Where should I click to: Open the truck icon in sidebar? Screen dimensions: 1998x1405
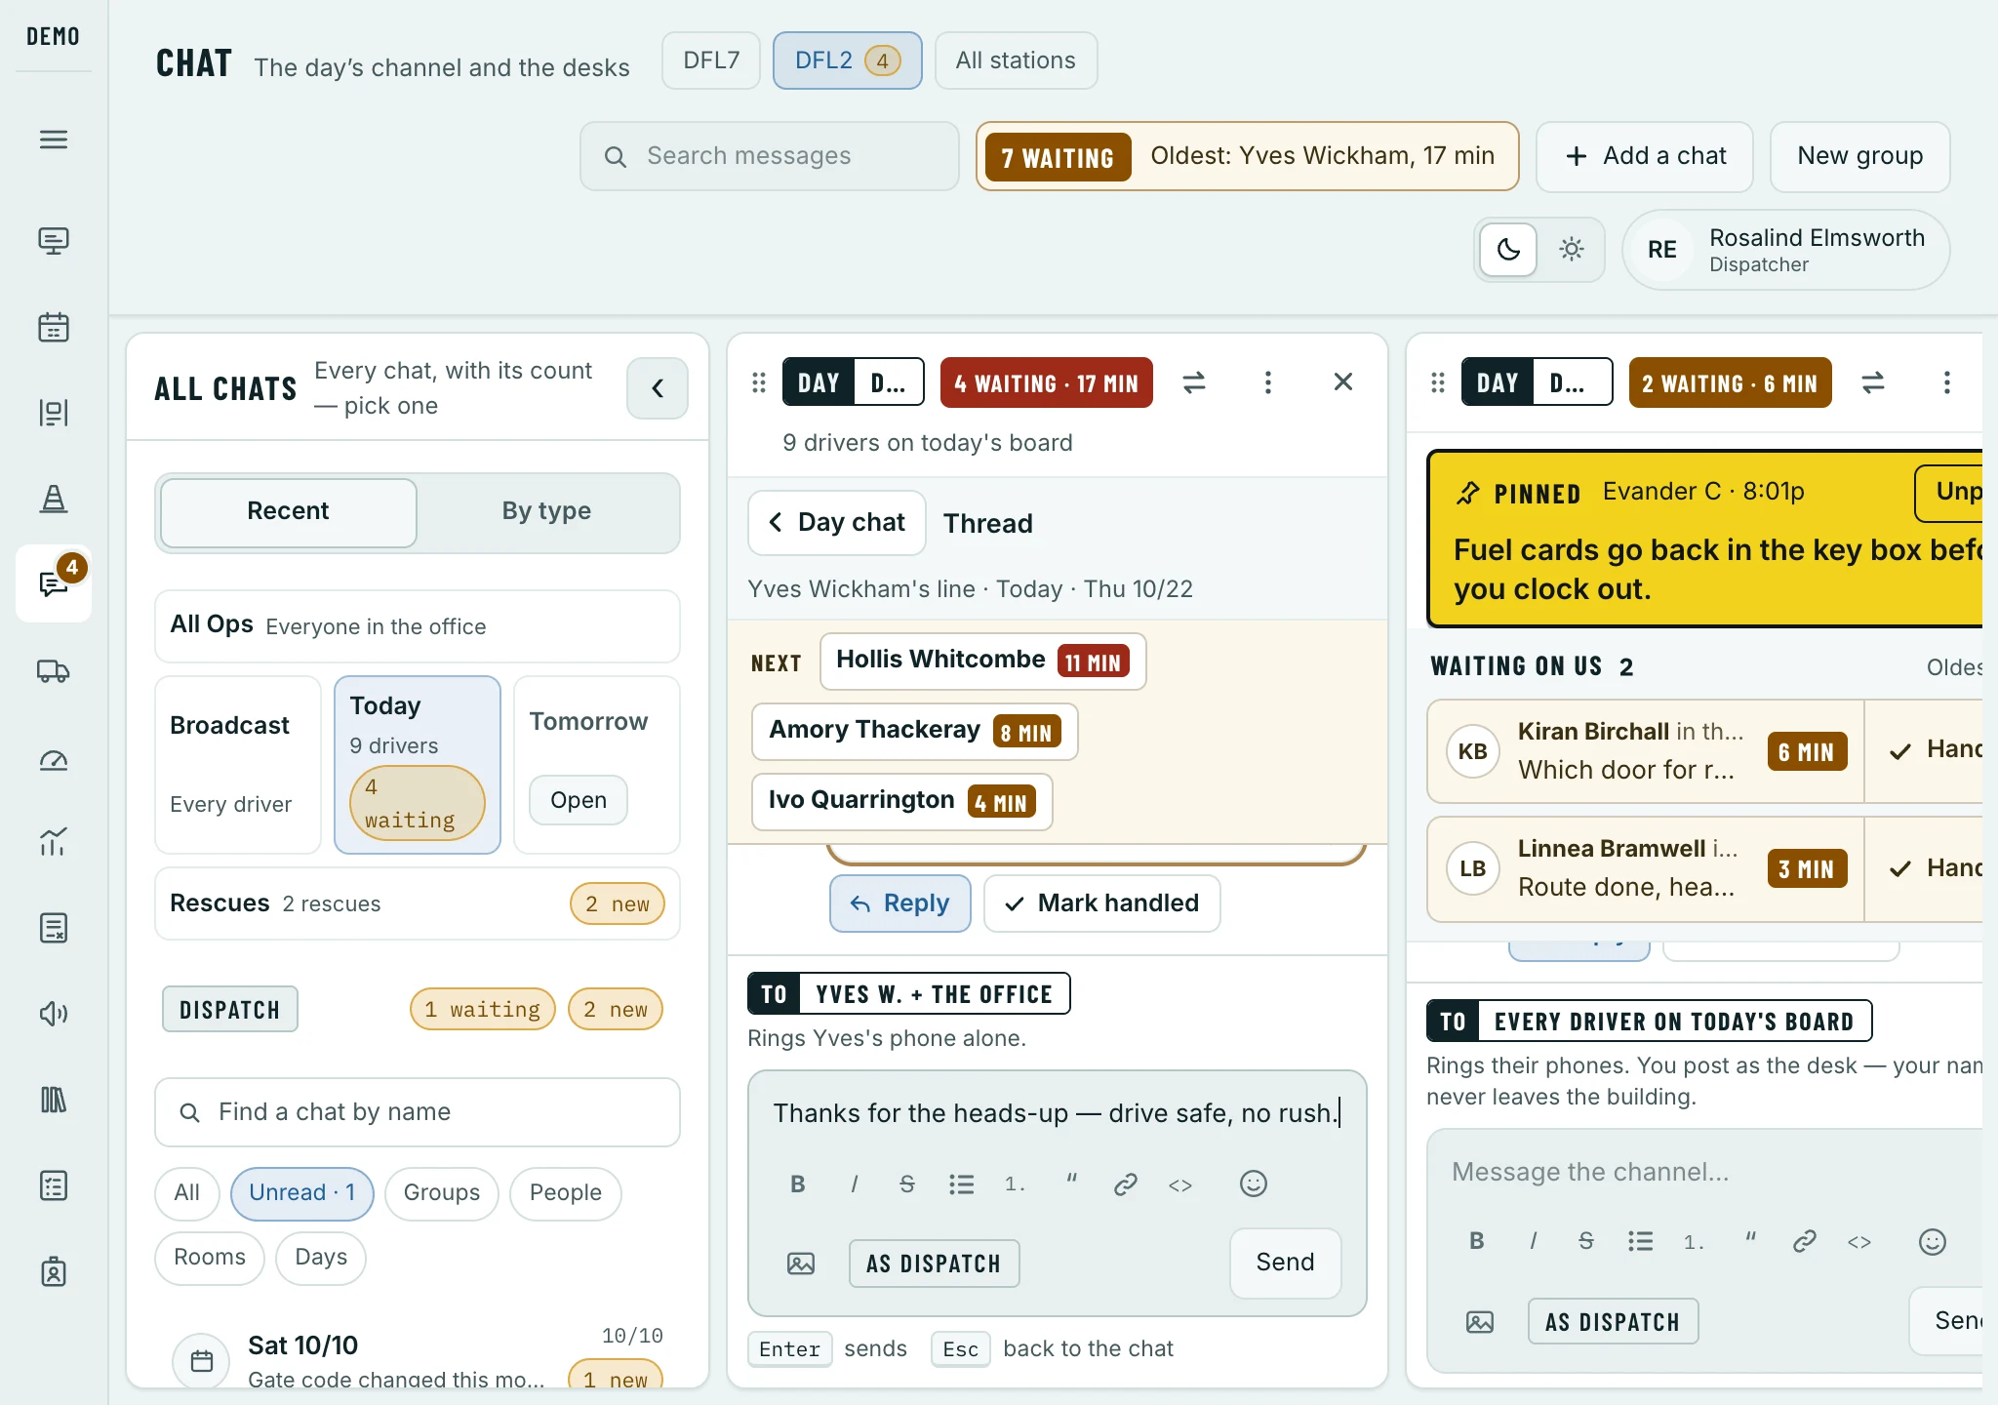pos(54,671)
